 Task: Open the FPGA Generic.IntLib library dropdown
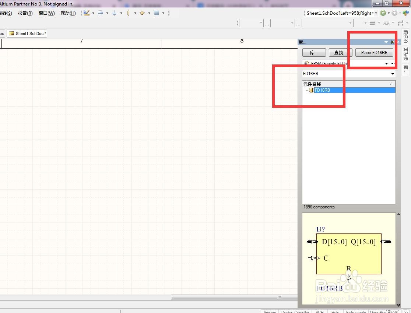[x=386, y=63]
